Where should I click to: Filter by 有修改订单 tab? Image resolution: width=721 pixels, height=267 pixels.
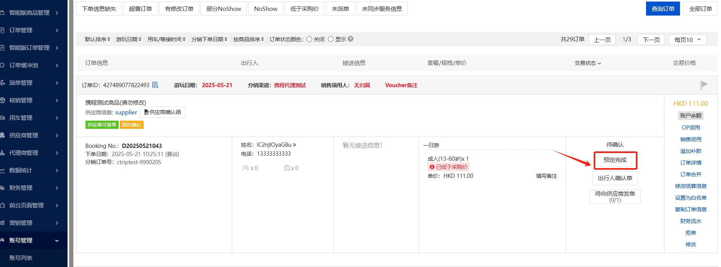coord(179,9)
